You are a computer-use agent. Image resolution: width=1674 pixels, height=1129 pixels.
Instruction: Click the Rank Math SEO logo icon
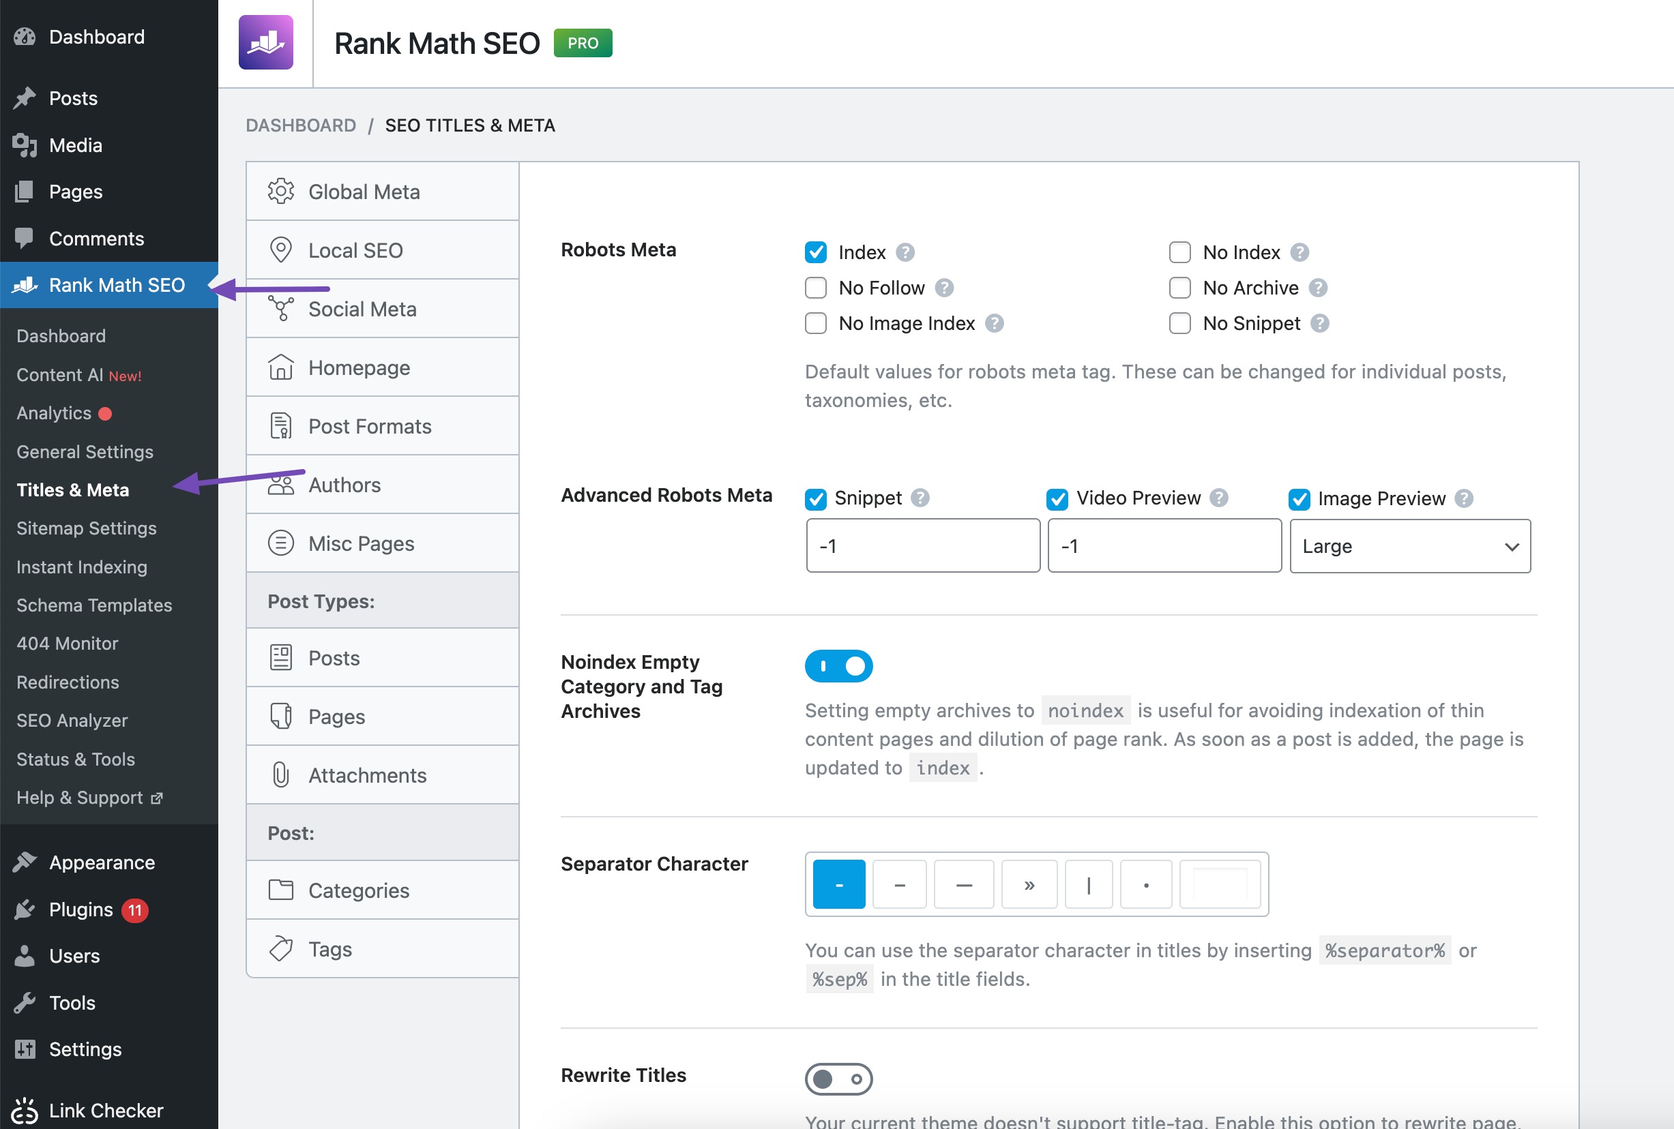(x=266, y=42)
